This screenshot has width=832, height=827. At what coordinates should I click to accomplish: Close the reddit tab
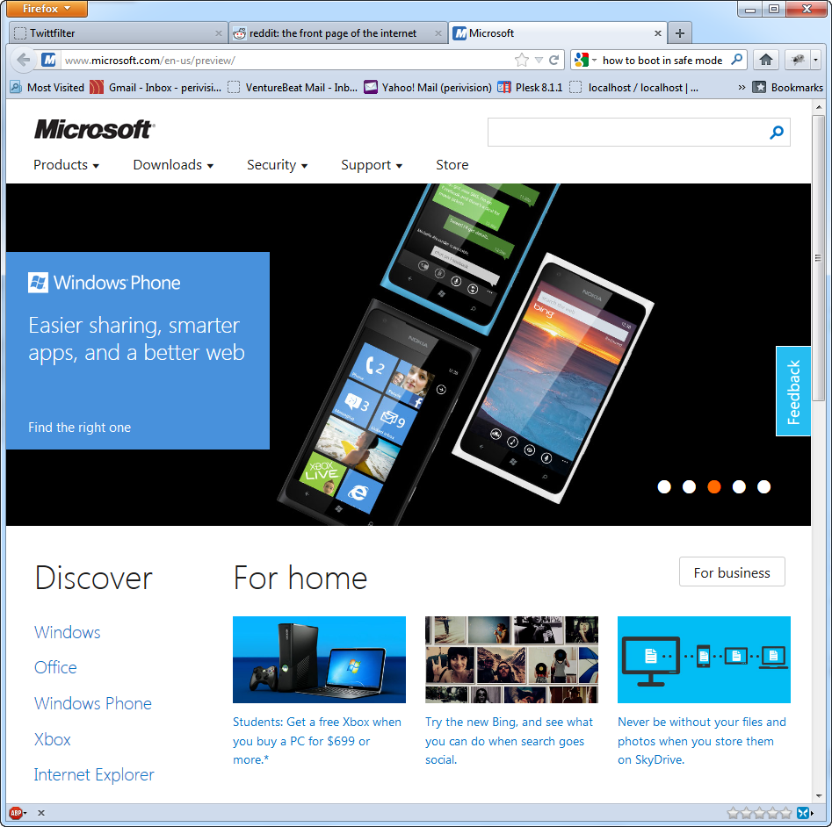click(x=438, y=33)
